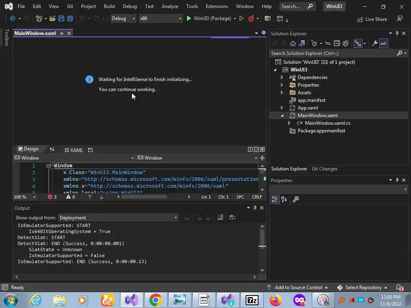Image resolution: width=411 pixels, height=308 pixels.
Task: Click the Save All icon
Action: point(70,18)
